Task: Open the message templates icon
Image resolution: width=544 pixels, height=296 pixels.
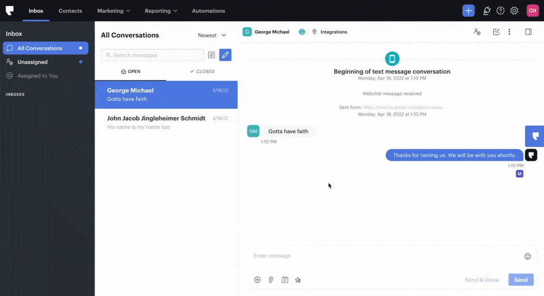Action: pyautogui.click(x=284, y=280)
